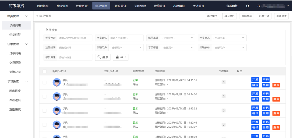
Task: Click the orange 删除 button in first row
Action: [276, 85]
